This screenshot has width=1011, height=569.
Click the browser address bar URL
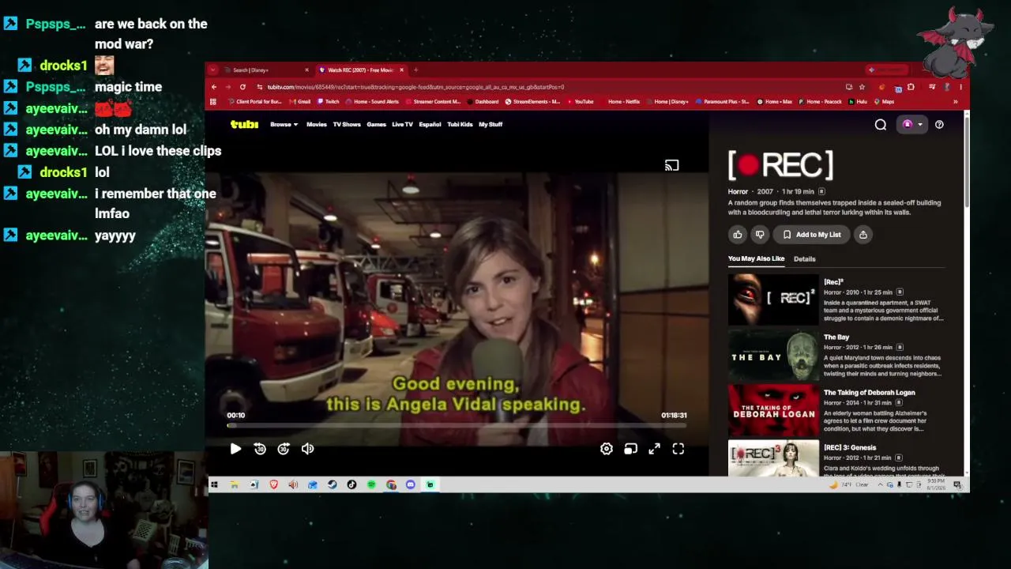click(x=415, y=87)
